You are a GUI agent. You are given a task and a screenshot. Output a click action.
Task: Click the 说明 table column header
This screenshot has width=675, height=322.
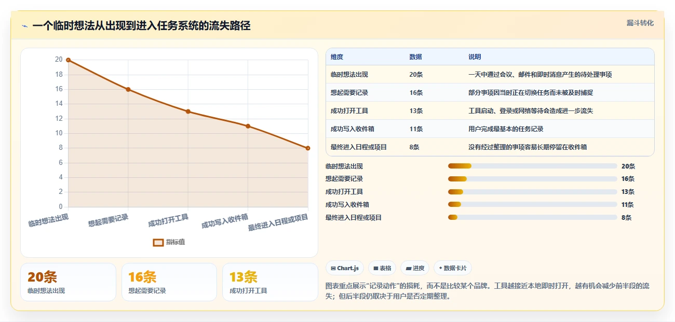point(475,57)
